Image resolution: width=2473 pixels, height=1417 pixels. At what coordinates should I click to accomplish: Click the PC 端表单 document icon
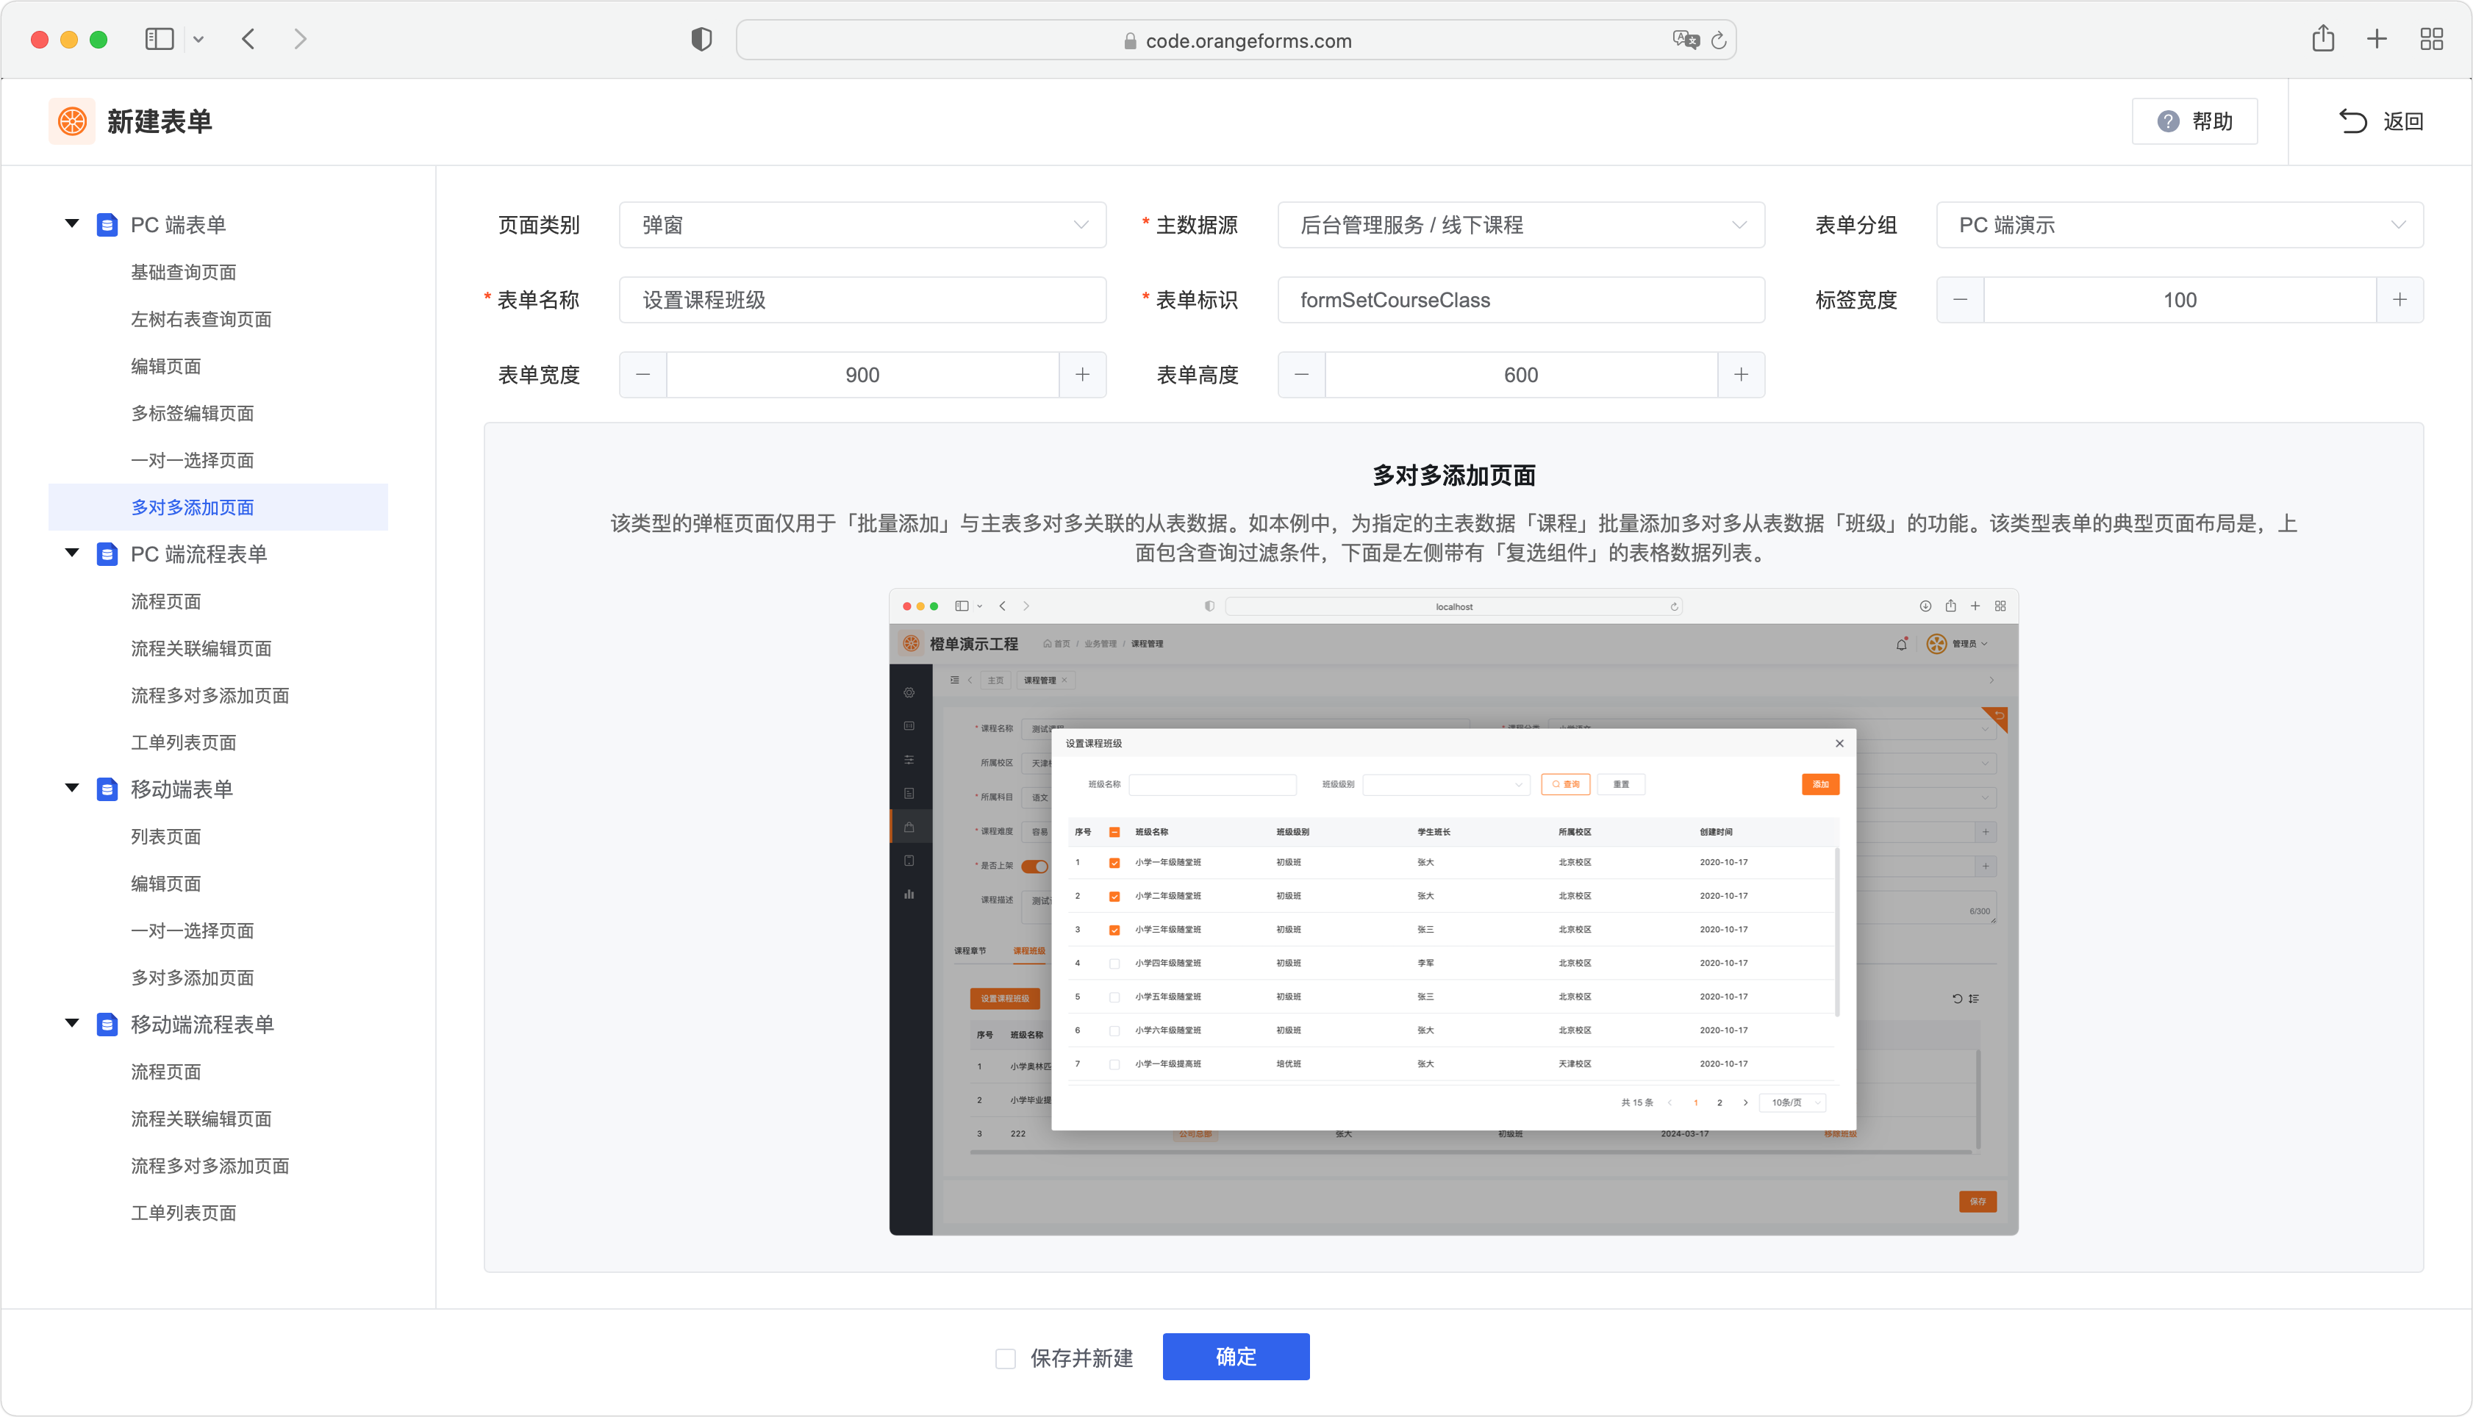(x=107, y=225)
